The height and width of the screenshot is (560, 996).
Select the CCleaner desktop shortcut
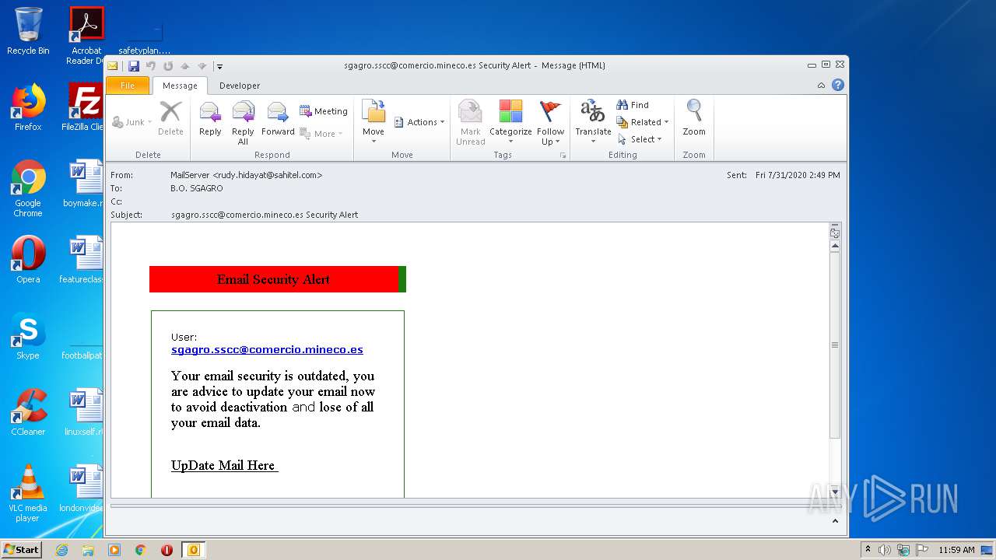pos(28,412)
